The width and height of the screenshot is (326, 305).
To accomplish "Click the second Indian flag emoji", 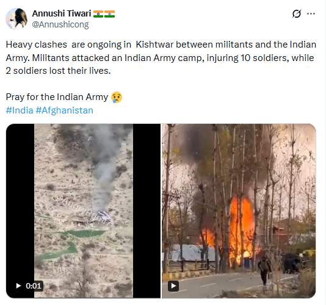I will pos(109,14).
